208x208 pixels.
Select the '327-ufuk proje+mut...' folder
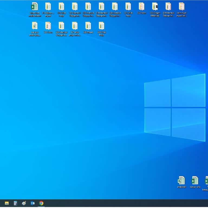click(x=75, y=29)
